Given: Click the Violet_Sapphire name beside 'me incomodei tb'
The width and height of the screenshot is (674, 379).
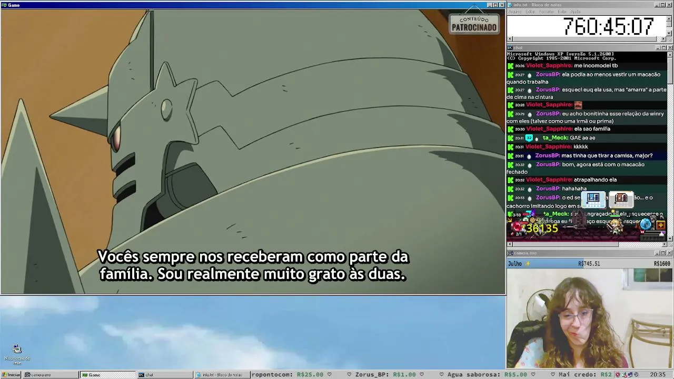Looking at the screenshot, I should (549, 66).
